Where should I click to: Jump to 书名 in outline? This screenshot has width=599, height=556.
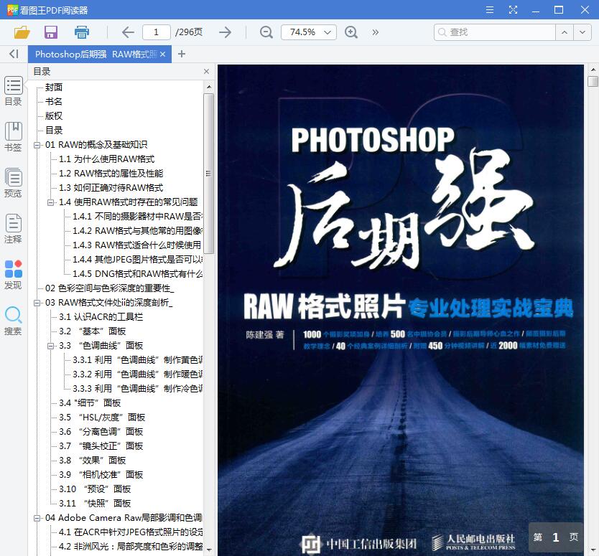(54, 101)
